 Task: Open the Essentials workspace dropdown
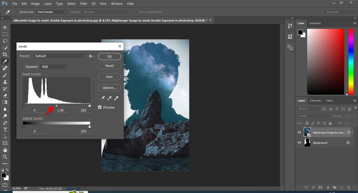(340, 12)
